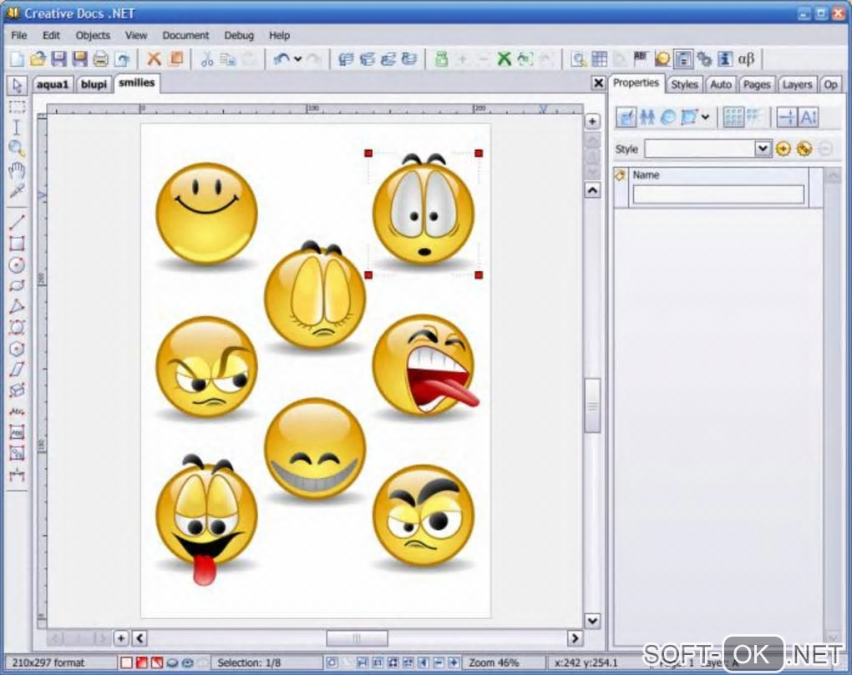Open the undo history dropdown arrow
This screenshot has width=852, height=675.
(297, 59)
